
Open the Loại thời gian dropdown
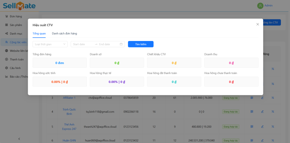click(50, 44)
